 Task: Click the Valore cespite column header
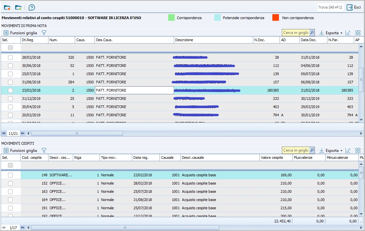pos(276,158)
